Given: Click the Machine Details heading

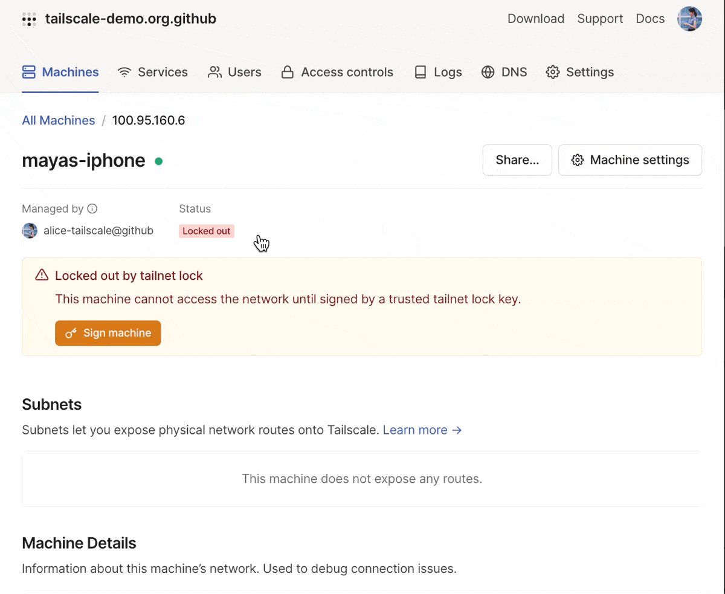Looking at the screenshot, I should point(79,543).
